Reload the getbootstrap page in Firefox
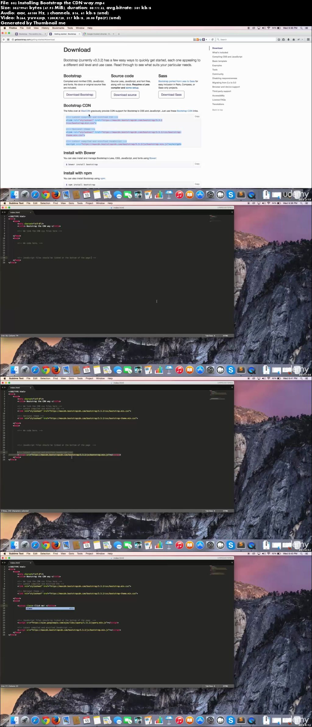312x727 pixels. (x=213, y=39)
